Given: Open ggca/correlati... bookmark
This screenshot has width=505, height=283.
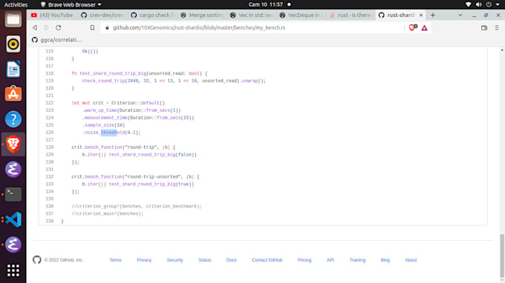Looking at the screenshot, I should click(x=56, y=40).
